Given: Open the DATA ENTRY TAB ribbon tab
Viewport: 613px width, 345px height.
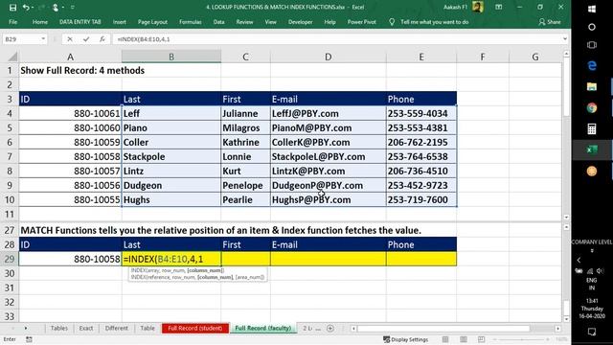Looking at the screenshot, I should coord(80,22).
